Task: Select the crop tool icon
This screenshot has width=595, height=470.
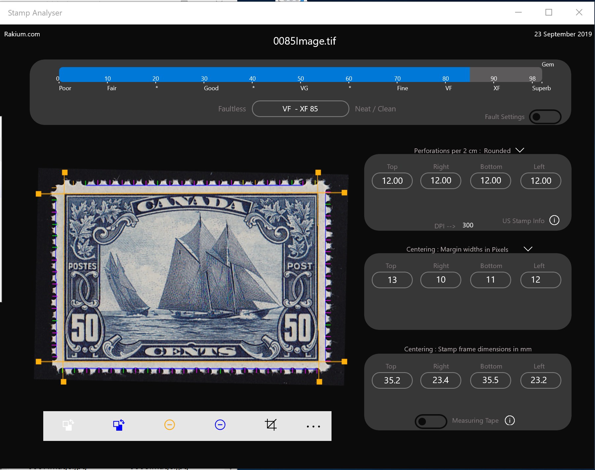Action: (x=271, y=425)
